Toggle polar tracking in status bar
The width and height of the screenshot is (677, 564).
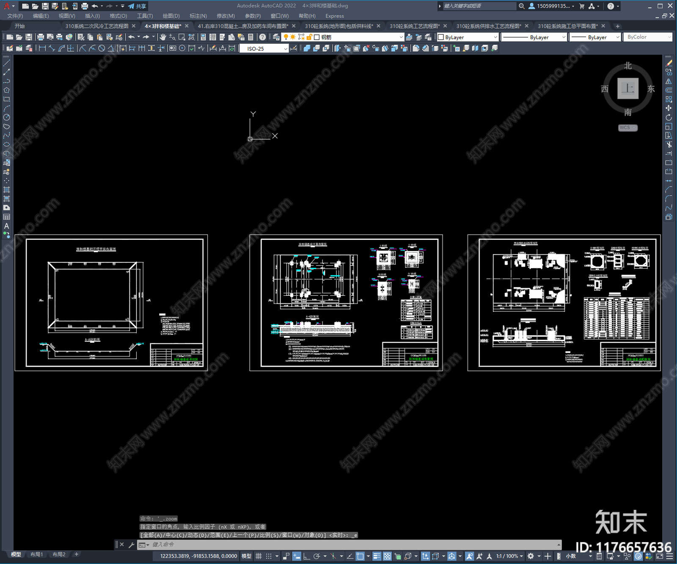pyautogui.click(x=316, y=556)
